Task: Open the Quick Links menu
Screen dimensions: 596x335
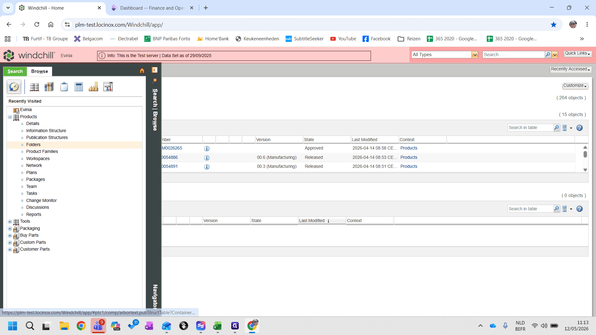Action: tap(578, 53)
